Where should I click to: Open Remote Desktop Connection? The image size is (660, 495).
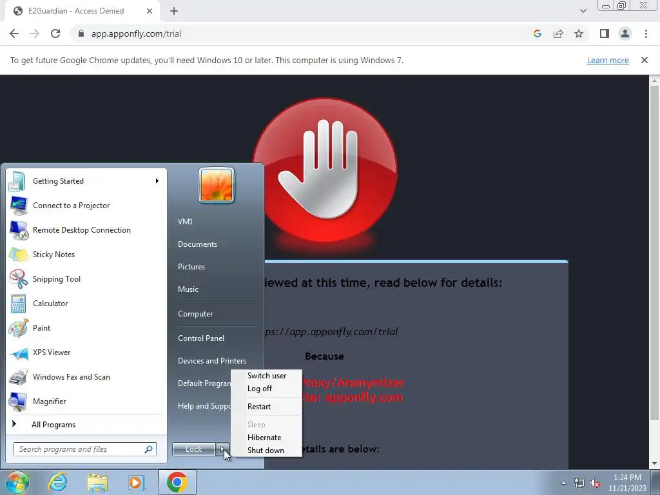(86, 230)
